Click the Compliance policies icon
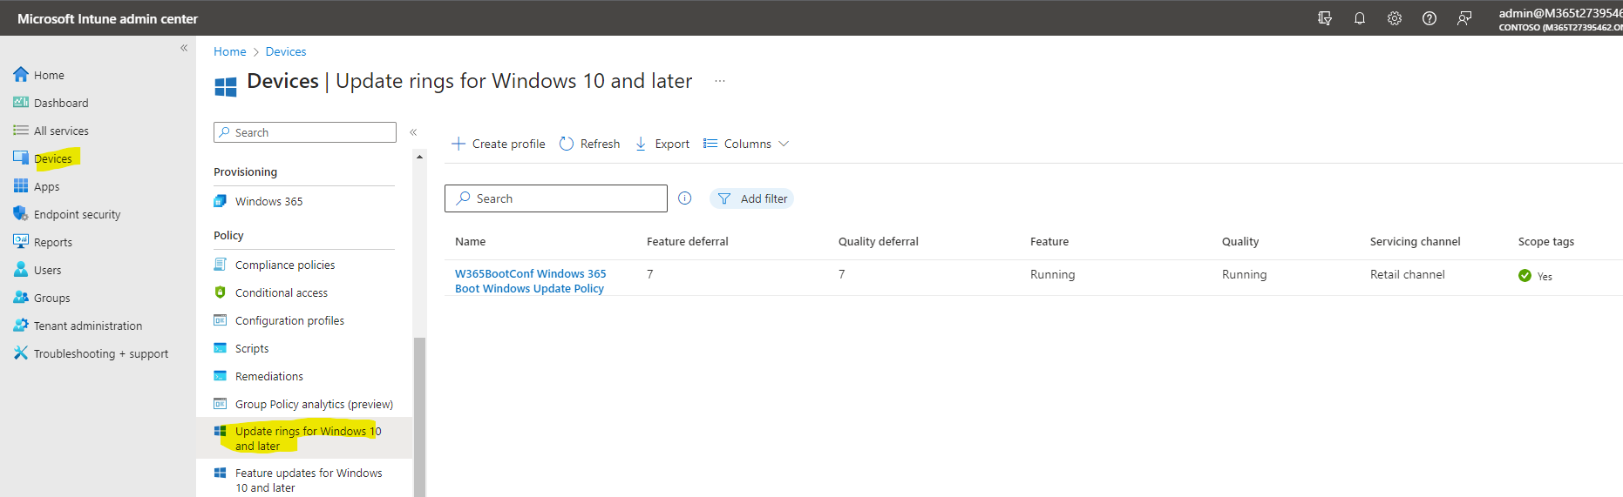The height and width of the screenshot is (497, 1623). pos(221,265)
